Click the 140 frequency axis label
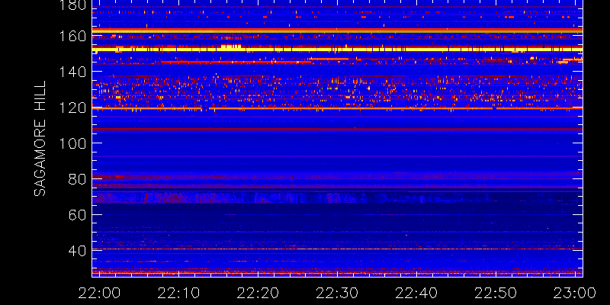610x305 pixels. point(72,72)
